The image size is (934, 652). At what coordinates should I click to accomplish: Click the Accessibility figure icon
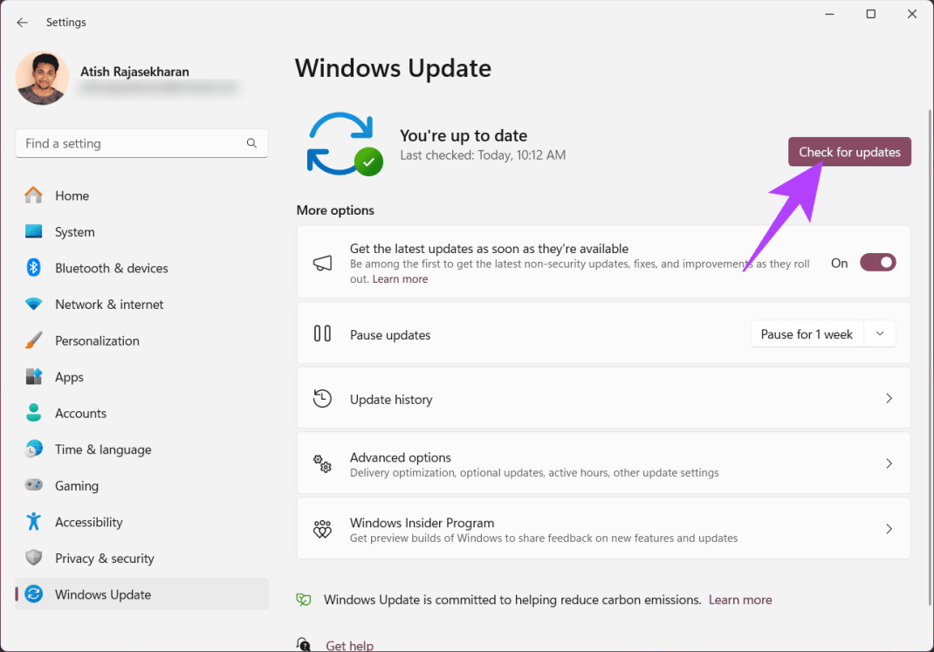(34, 522)
